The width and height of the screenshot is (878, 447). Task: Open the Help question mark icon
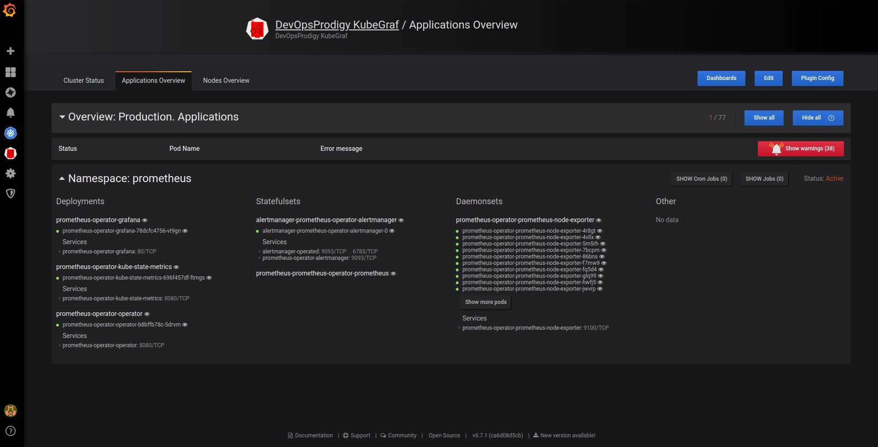(x=11, y=431)
